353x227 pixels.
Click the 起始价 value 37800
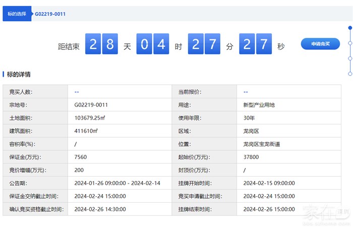[251, 157]
